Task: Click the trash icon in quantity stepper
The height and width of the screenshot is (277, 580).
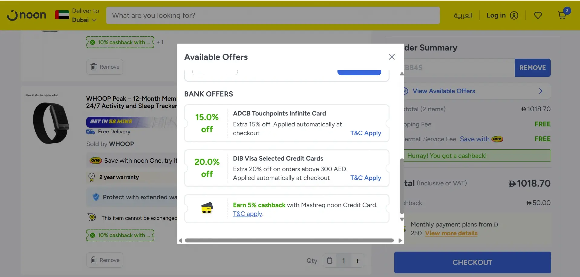Action: (x=330, y=260)
